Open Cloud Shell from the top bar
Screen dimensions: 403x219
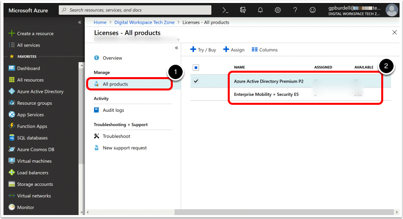click(225, 10)
